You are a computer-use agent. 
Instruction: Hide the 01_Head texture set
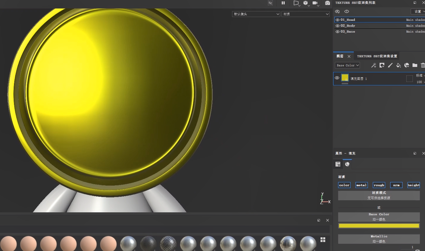[337, 20]
